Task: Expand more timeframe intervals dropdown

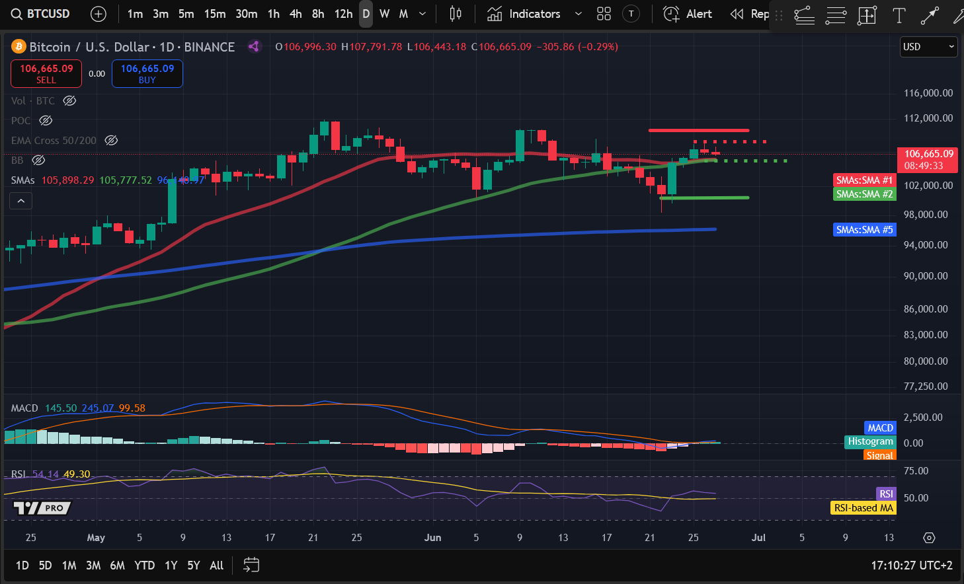Action: [x=422, y=14]
